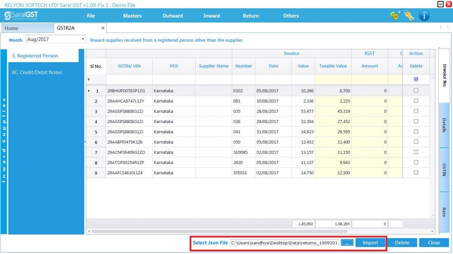Open the Inward menu
The image size is (453, 254).
point(211,16)
